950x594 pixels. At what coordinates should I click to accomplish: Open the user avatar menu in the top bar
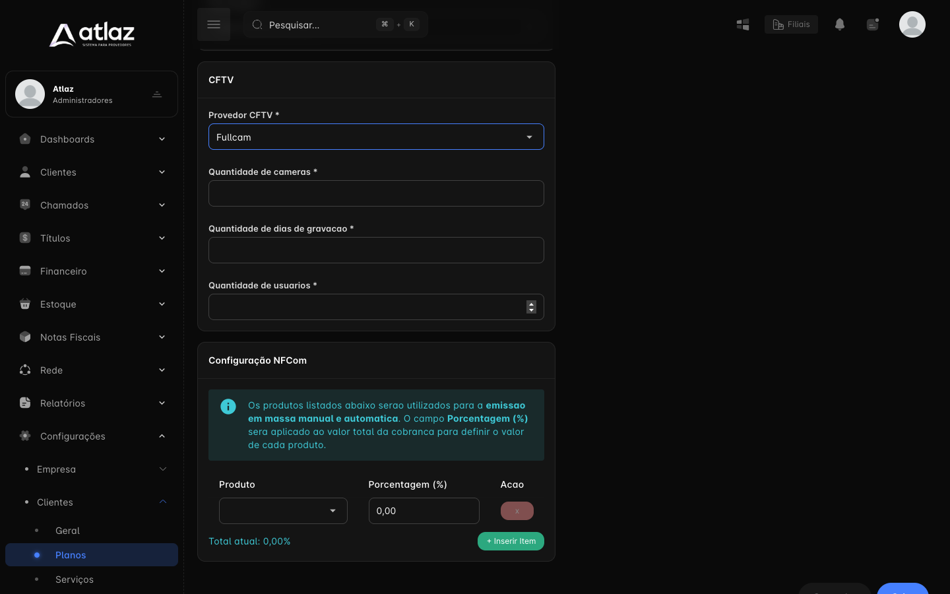(912, 24)
